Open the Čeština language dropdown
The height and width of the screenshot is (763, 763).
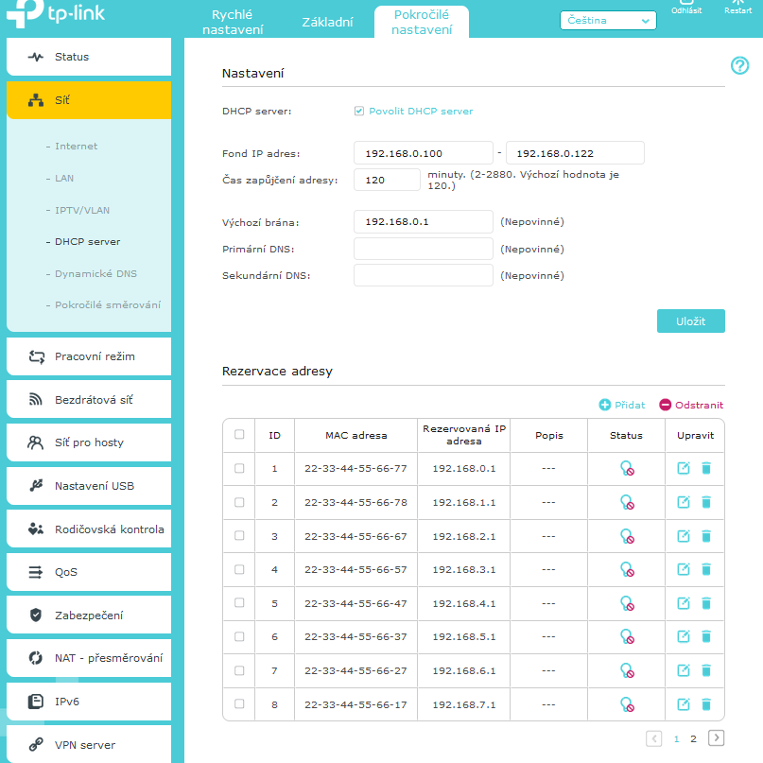pyautogui.click(x=608, y=21)
